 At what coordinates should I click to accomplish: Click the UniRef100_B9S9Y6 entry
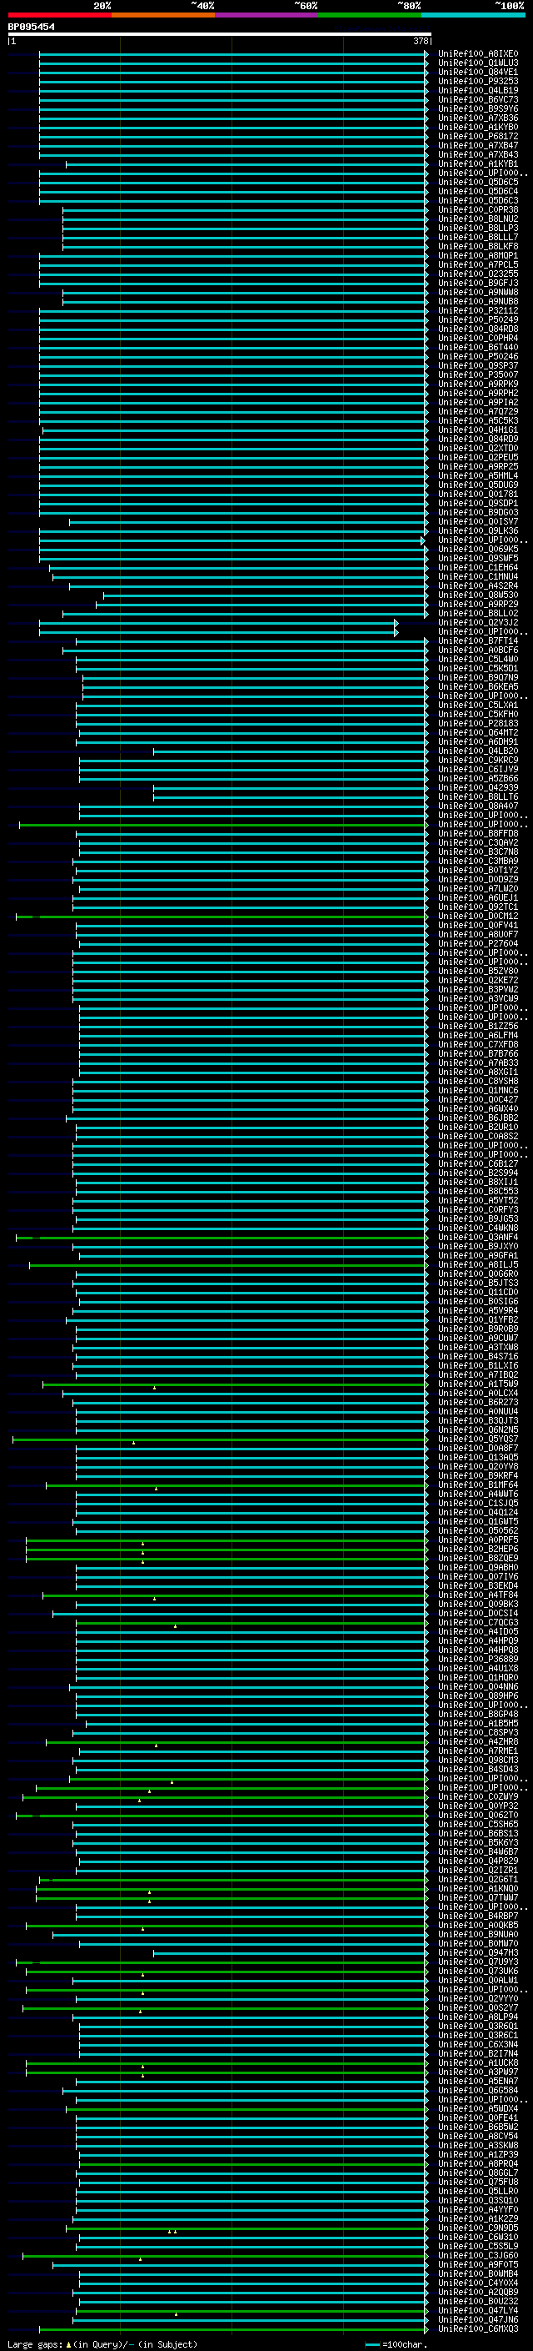click(x=477, y=108)
